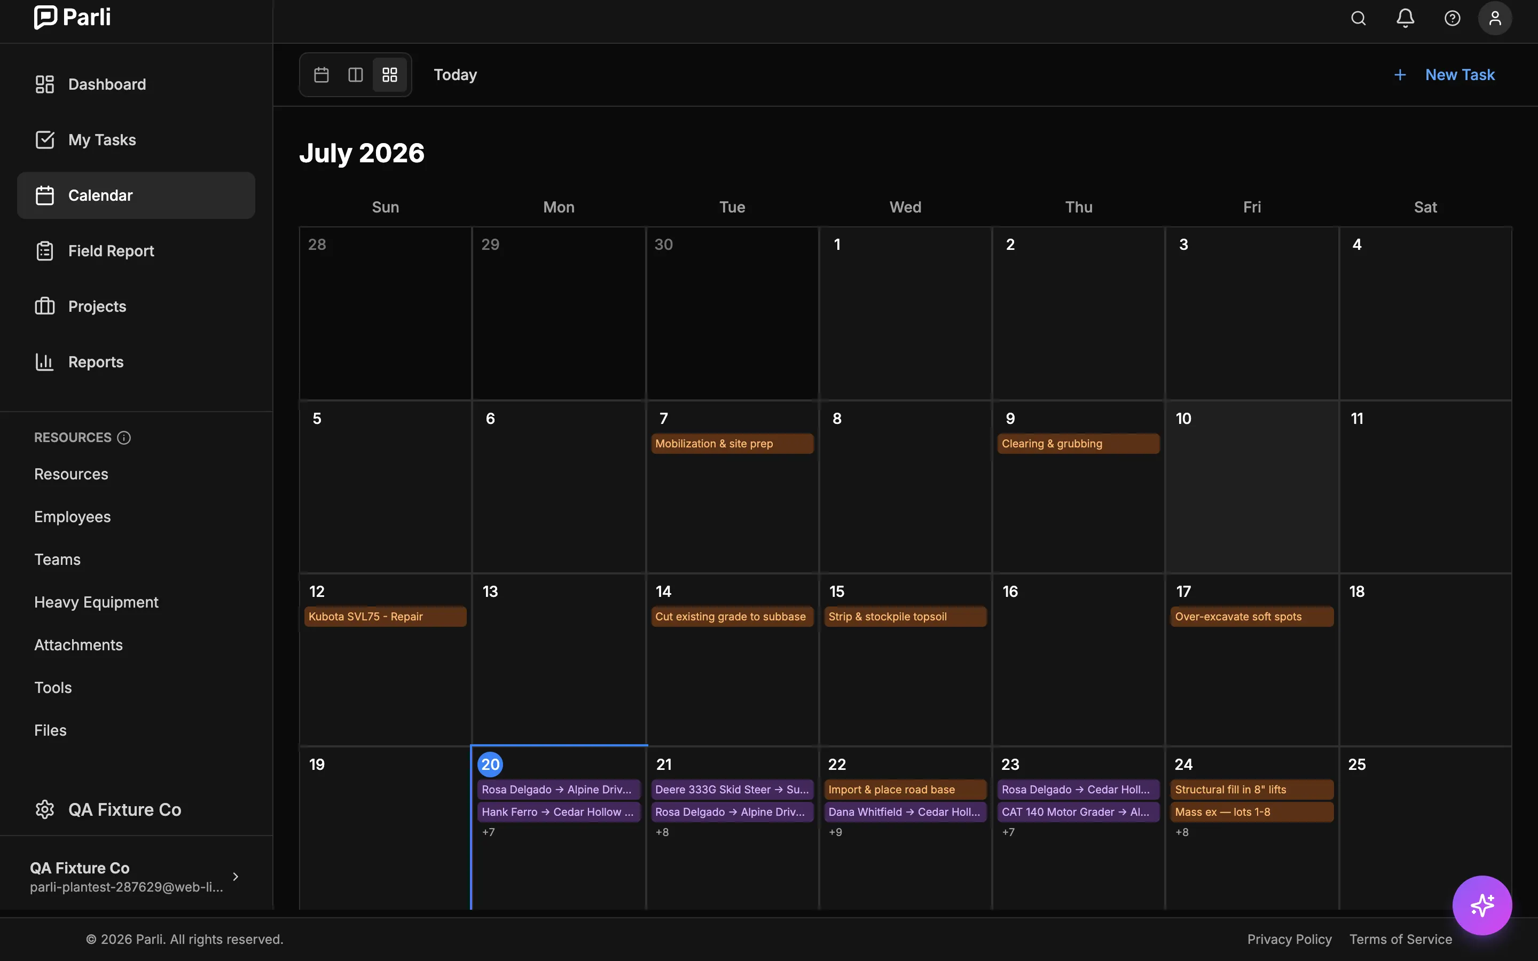Open Tools under Resources

tap(53, 688)
